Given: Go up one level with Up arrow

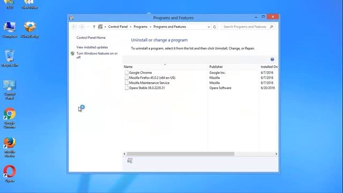Looking at the screenshot, I should coord(94,27).
